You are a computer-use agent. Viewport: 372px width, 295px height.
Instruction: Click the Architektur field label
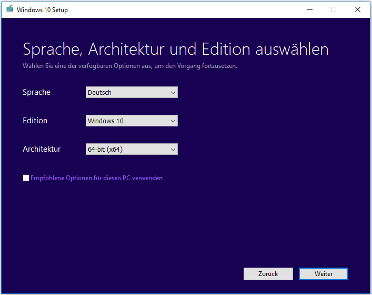click(x=42, y=149)
